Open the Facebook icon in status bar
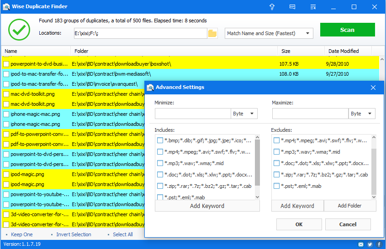 coord(379,244)
